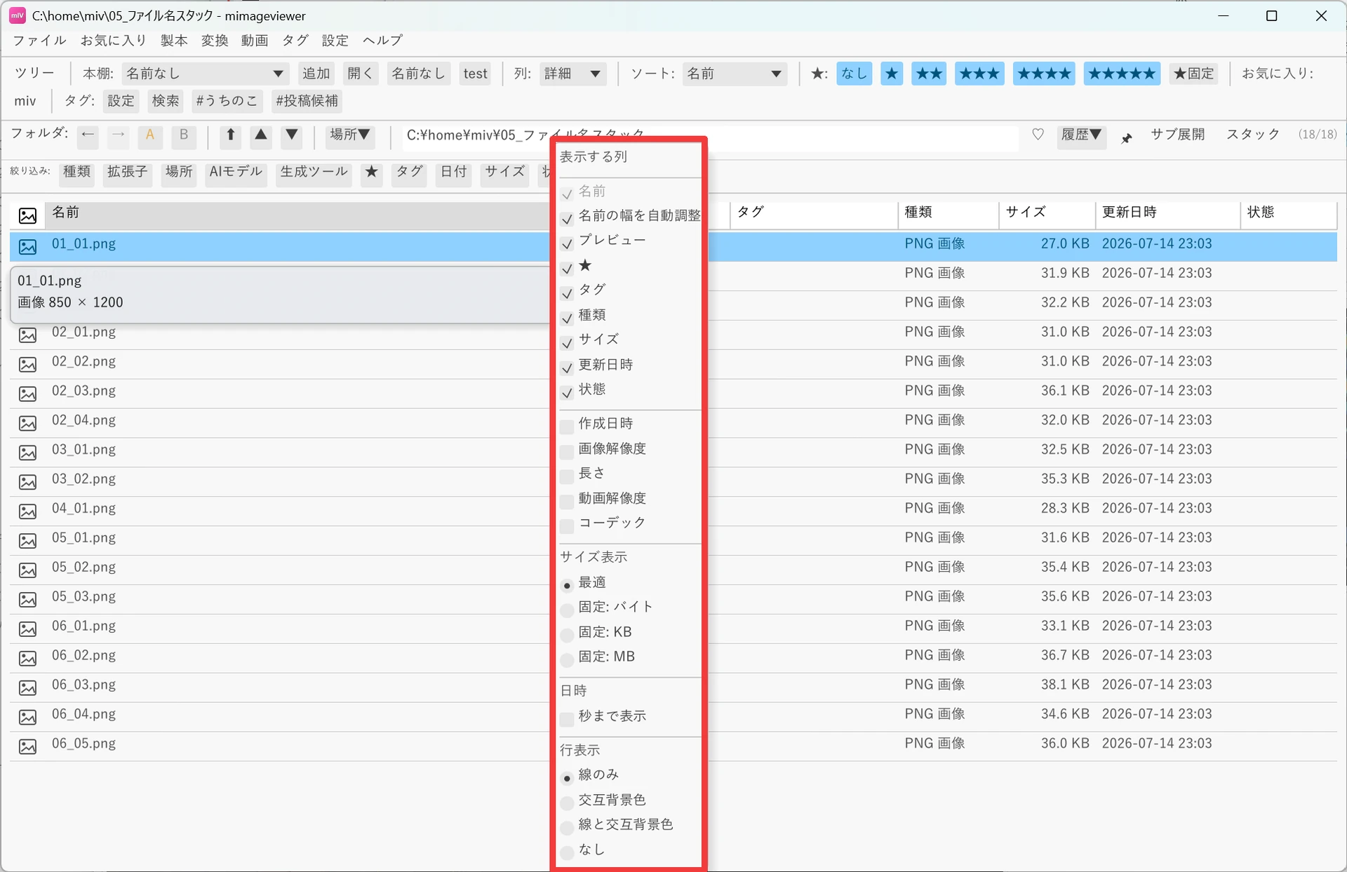Enable 秒まで表示 checkbox
1347x872 pixels.
click(x=567, y=719)
